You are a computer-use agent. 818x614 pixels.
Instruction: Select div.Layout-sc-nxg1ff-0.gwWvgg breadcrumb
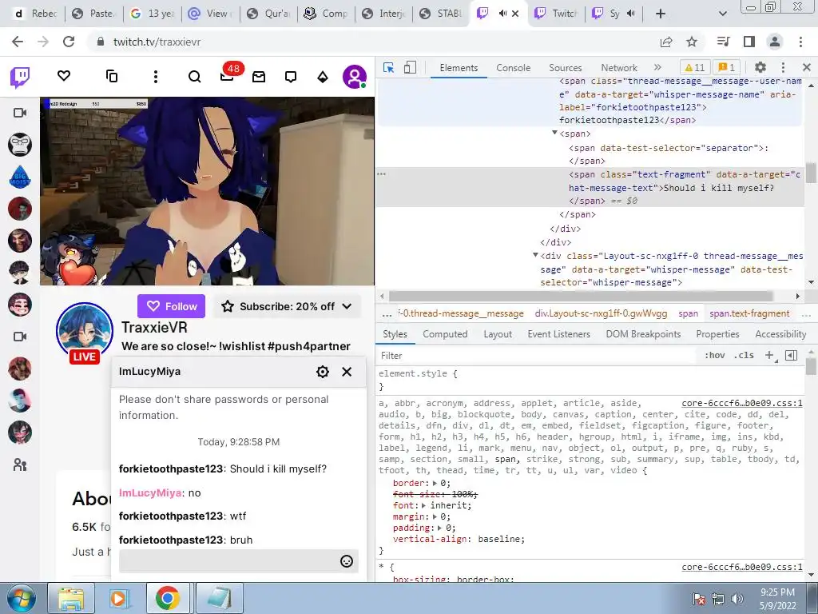tap(601, 313)
